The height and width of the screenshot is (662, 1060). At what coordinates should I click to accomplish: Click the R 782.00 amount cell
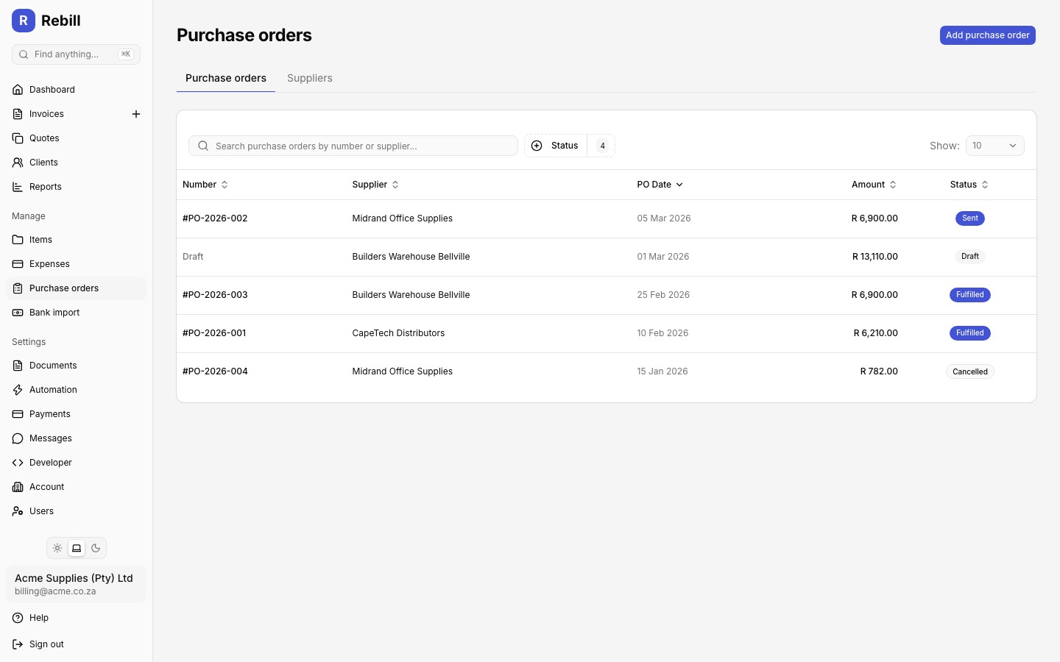(x=879, y=371)
